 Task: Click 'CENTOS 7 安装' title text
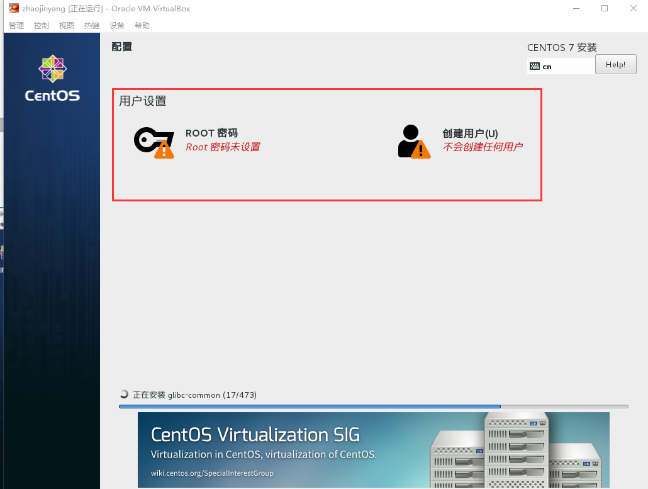click(x=562, y=48)
